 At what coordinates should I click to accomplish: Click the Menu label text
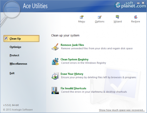coord(81,21)
